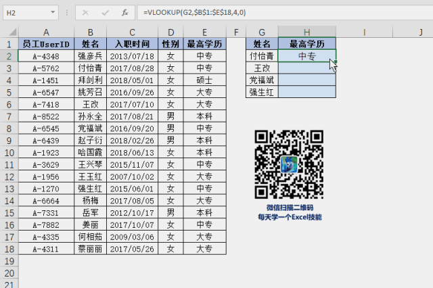The height and width of the screenshot is (288, 433).
Task: Select row 5 header
Action: [x=9, y=92]
